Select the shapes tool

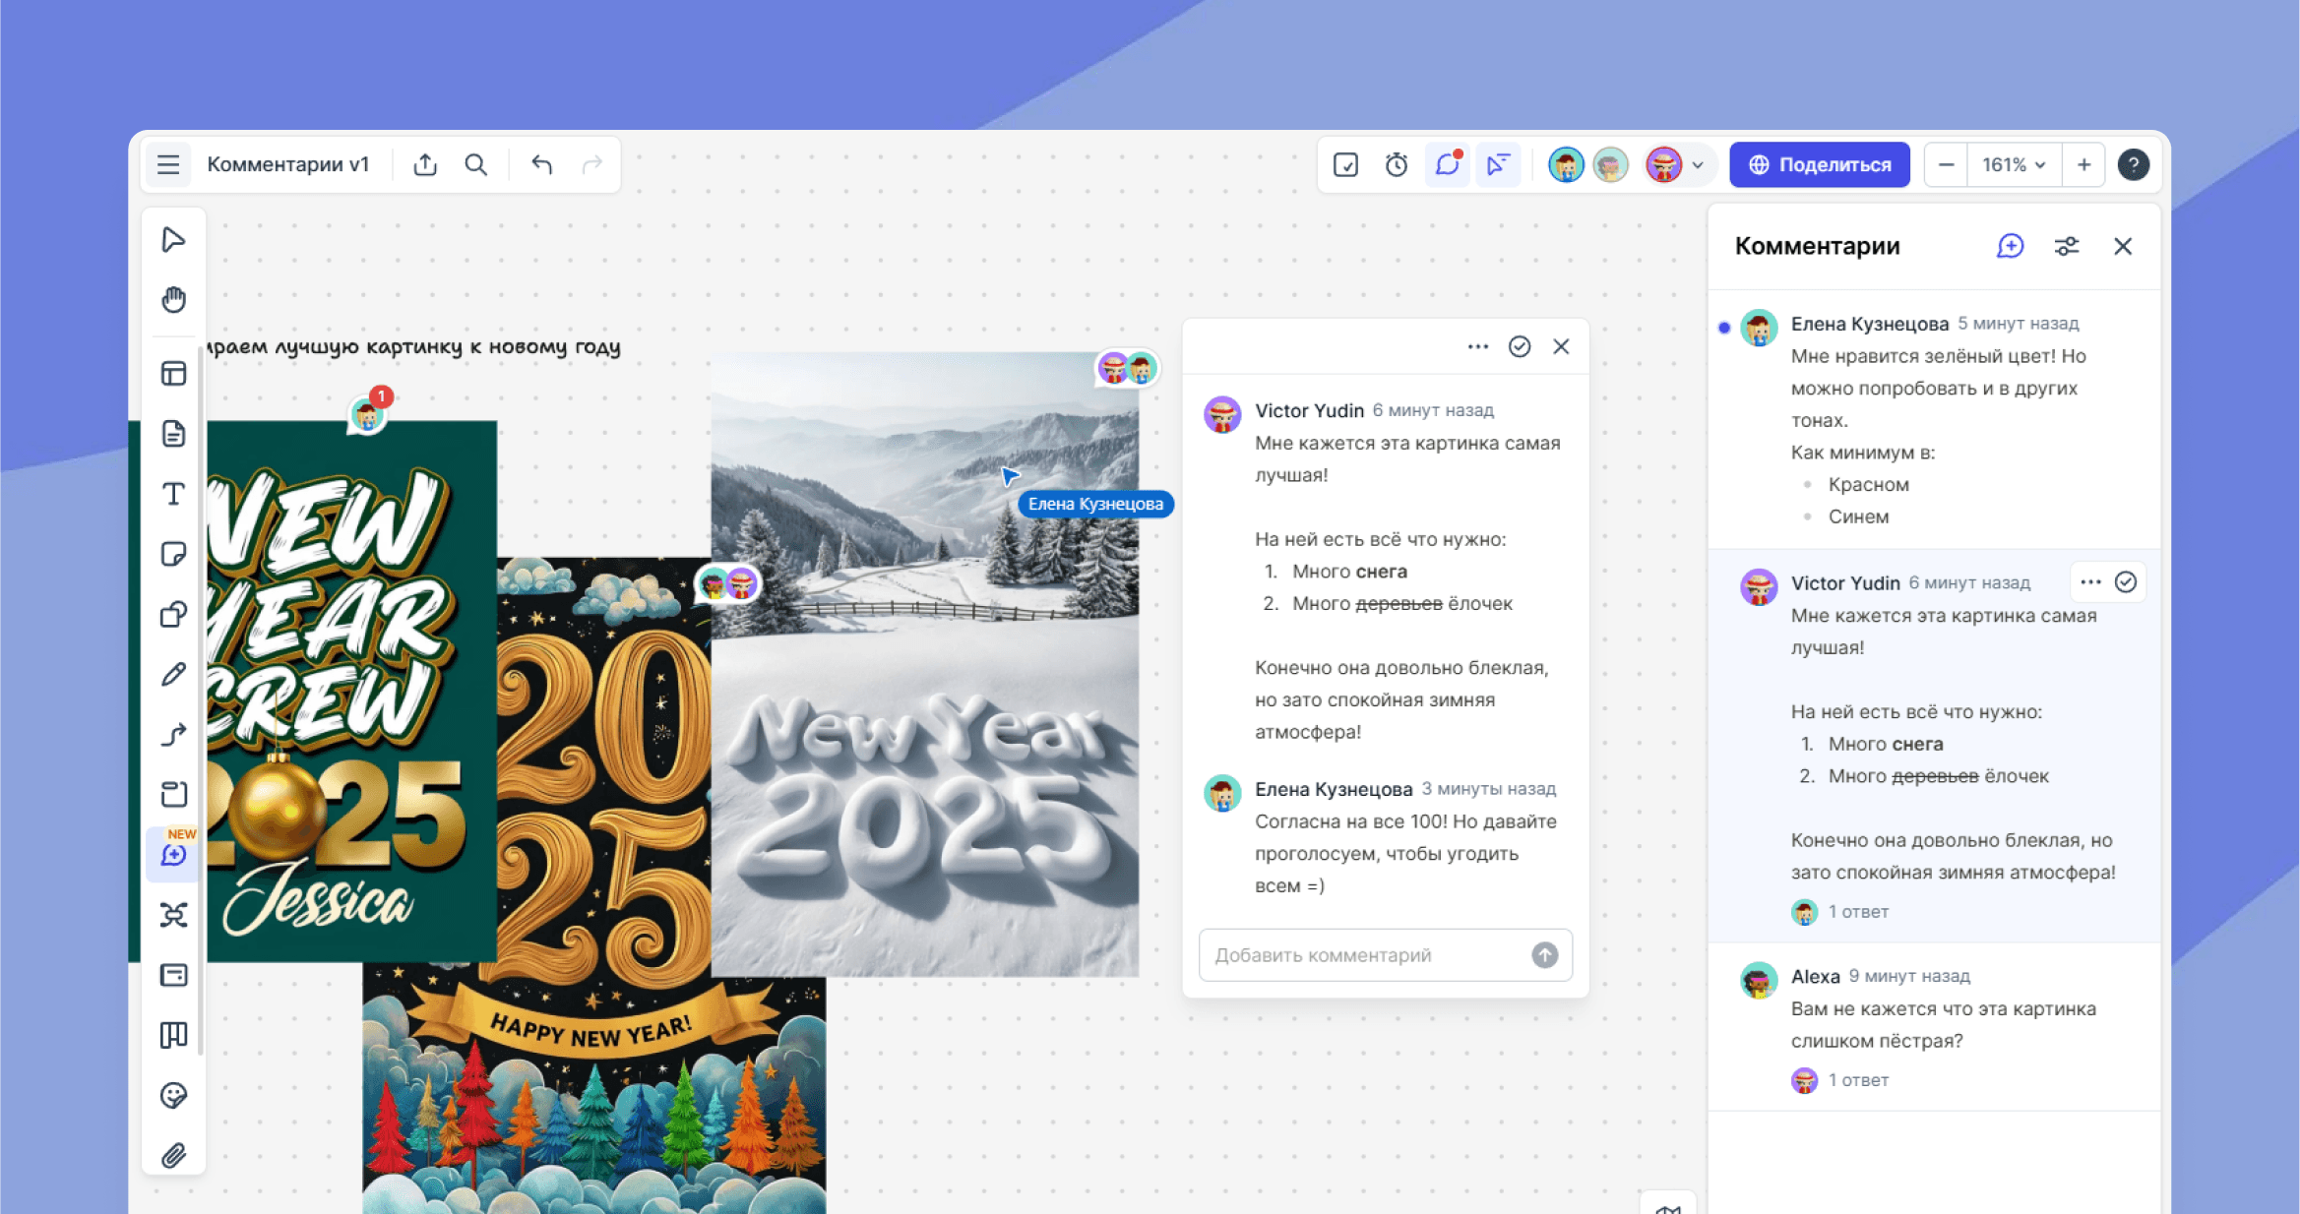(174, 615)
